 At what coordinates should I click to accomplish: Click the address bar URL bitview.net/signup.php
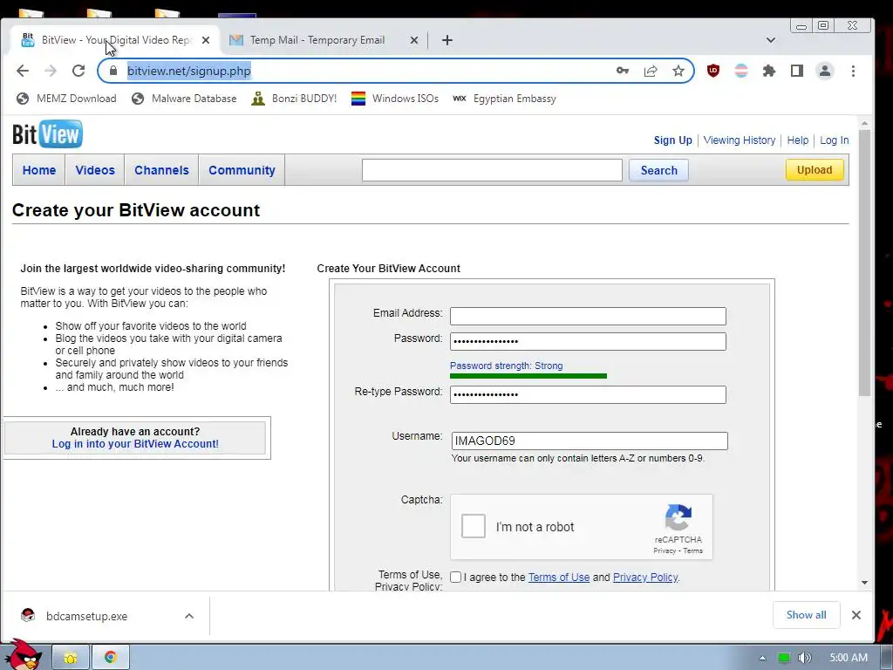(x=188, y=71)
